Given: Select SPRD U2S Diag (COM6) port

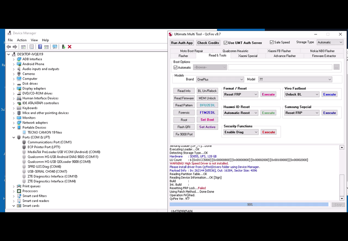Looking at the screenshot, I should click(44, 167).
